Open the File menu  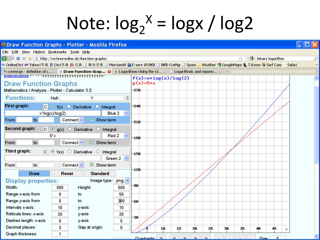point(5,52)
